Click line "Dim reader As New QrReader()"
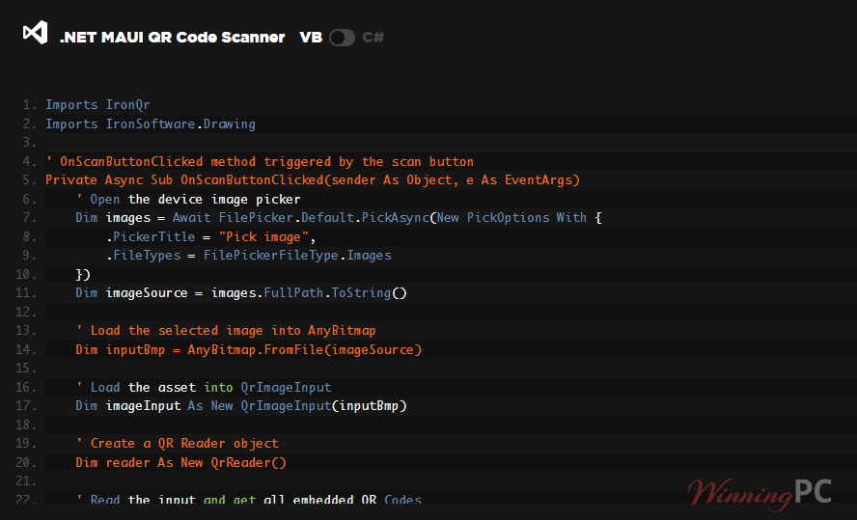 point(180,463)
